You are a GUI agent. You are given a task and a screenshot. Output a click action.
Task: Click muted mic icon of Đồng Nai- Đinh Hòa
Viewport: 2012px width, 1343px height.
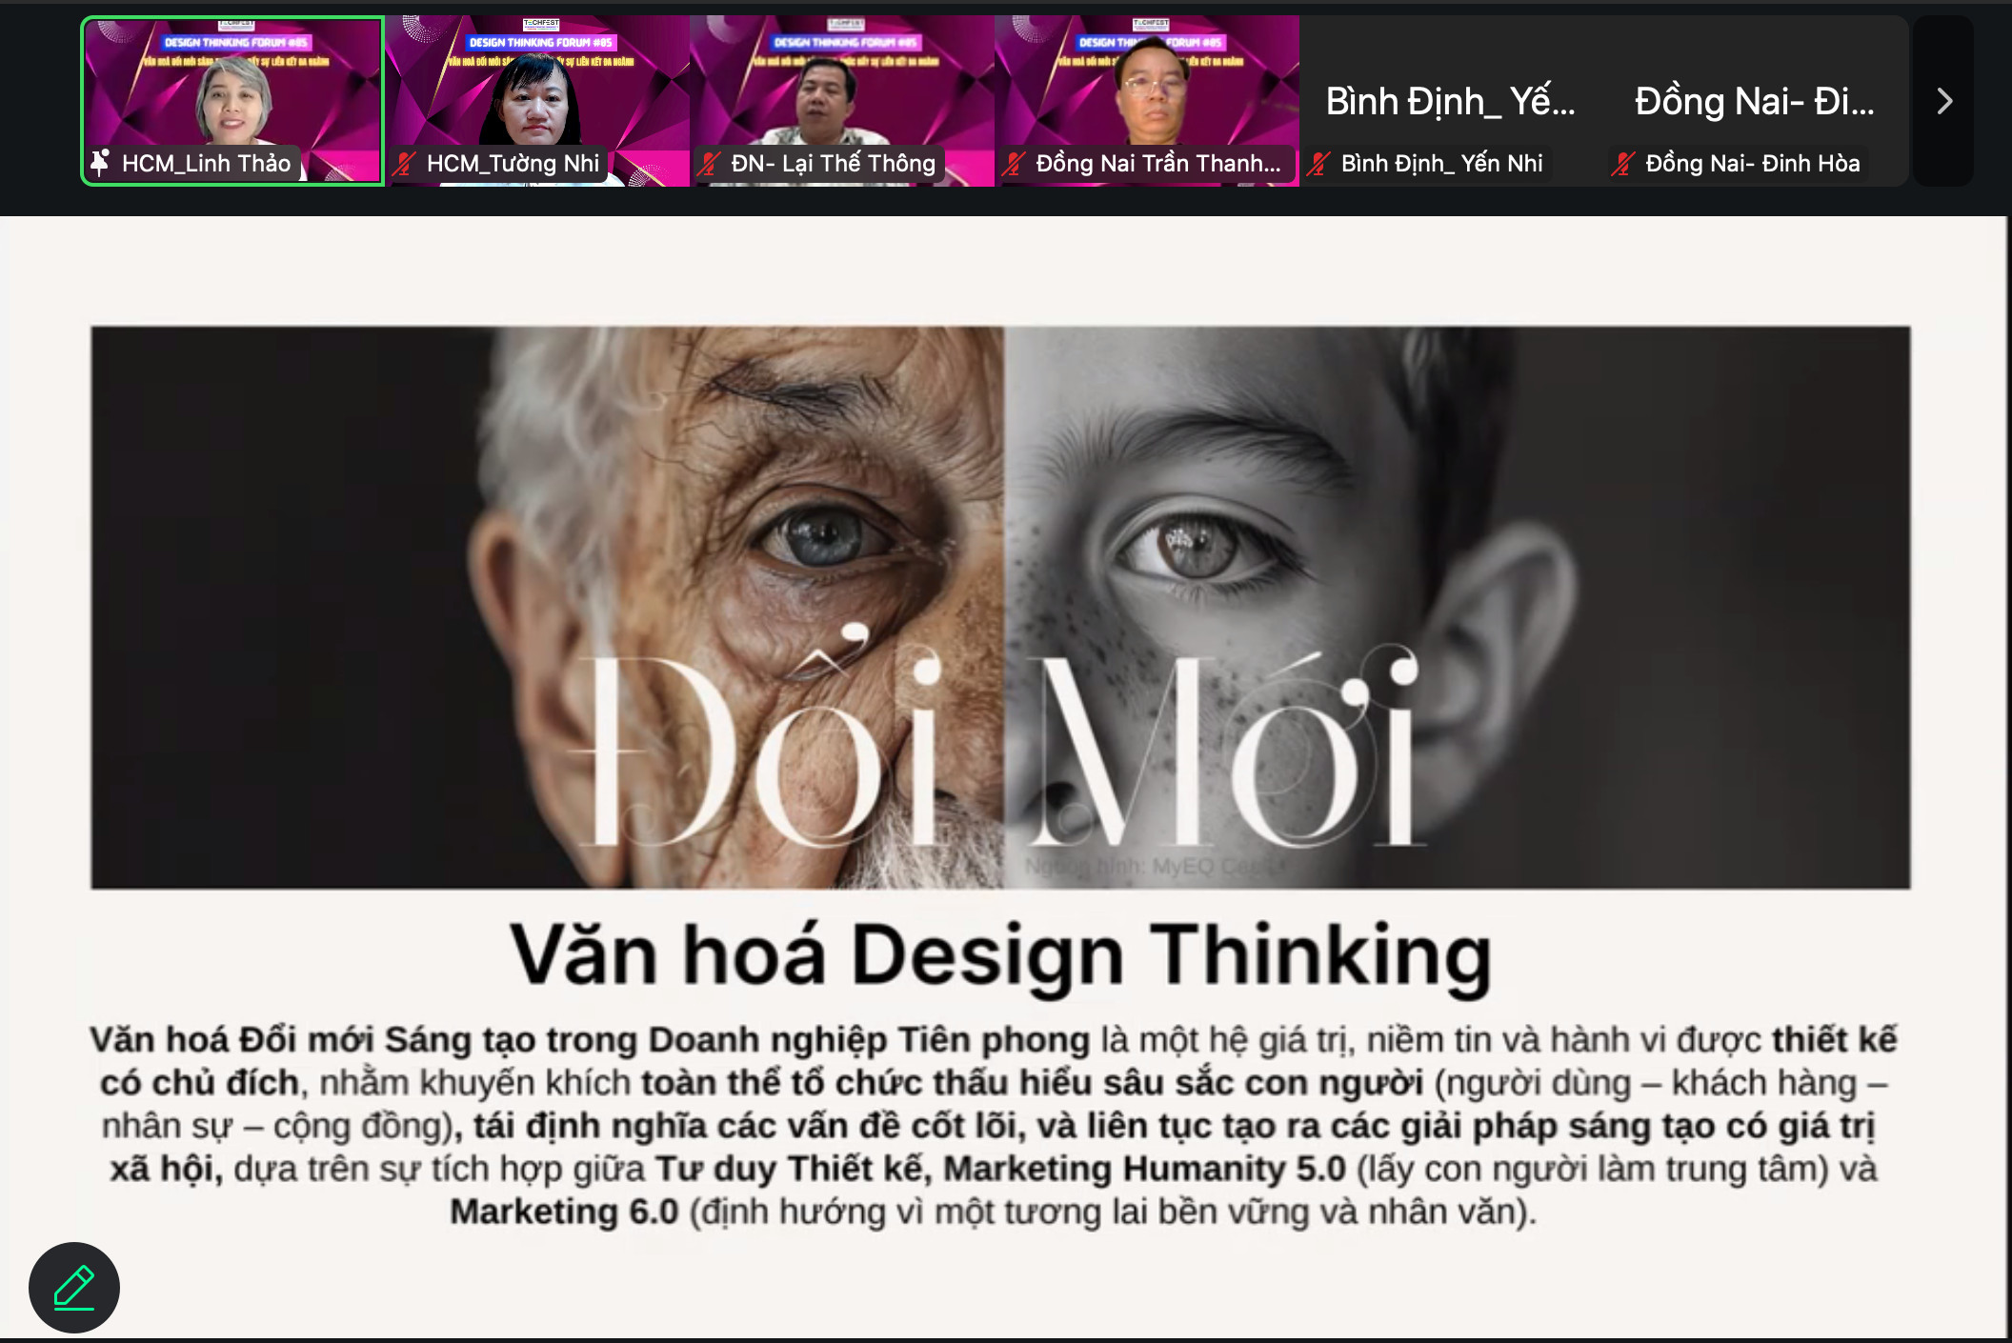pyautogui.click(x=1623, y=164)
